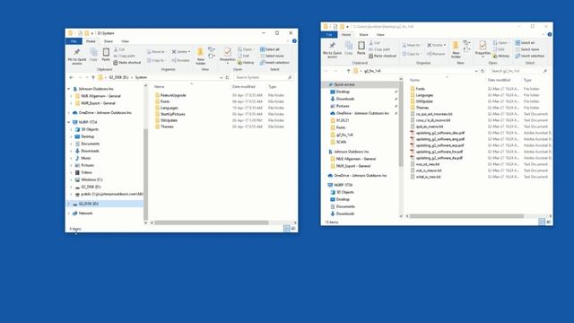Expand Network node in D:\System tree

point(68,214)
